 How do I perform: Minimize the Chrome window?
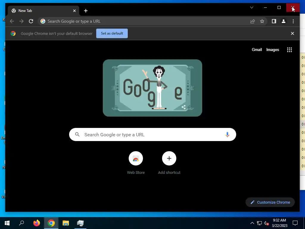pos(265,7)
